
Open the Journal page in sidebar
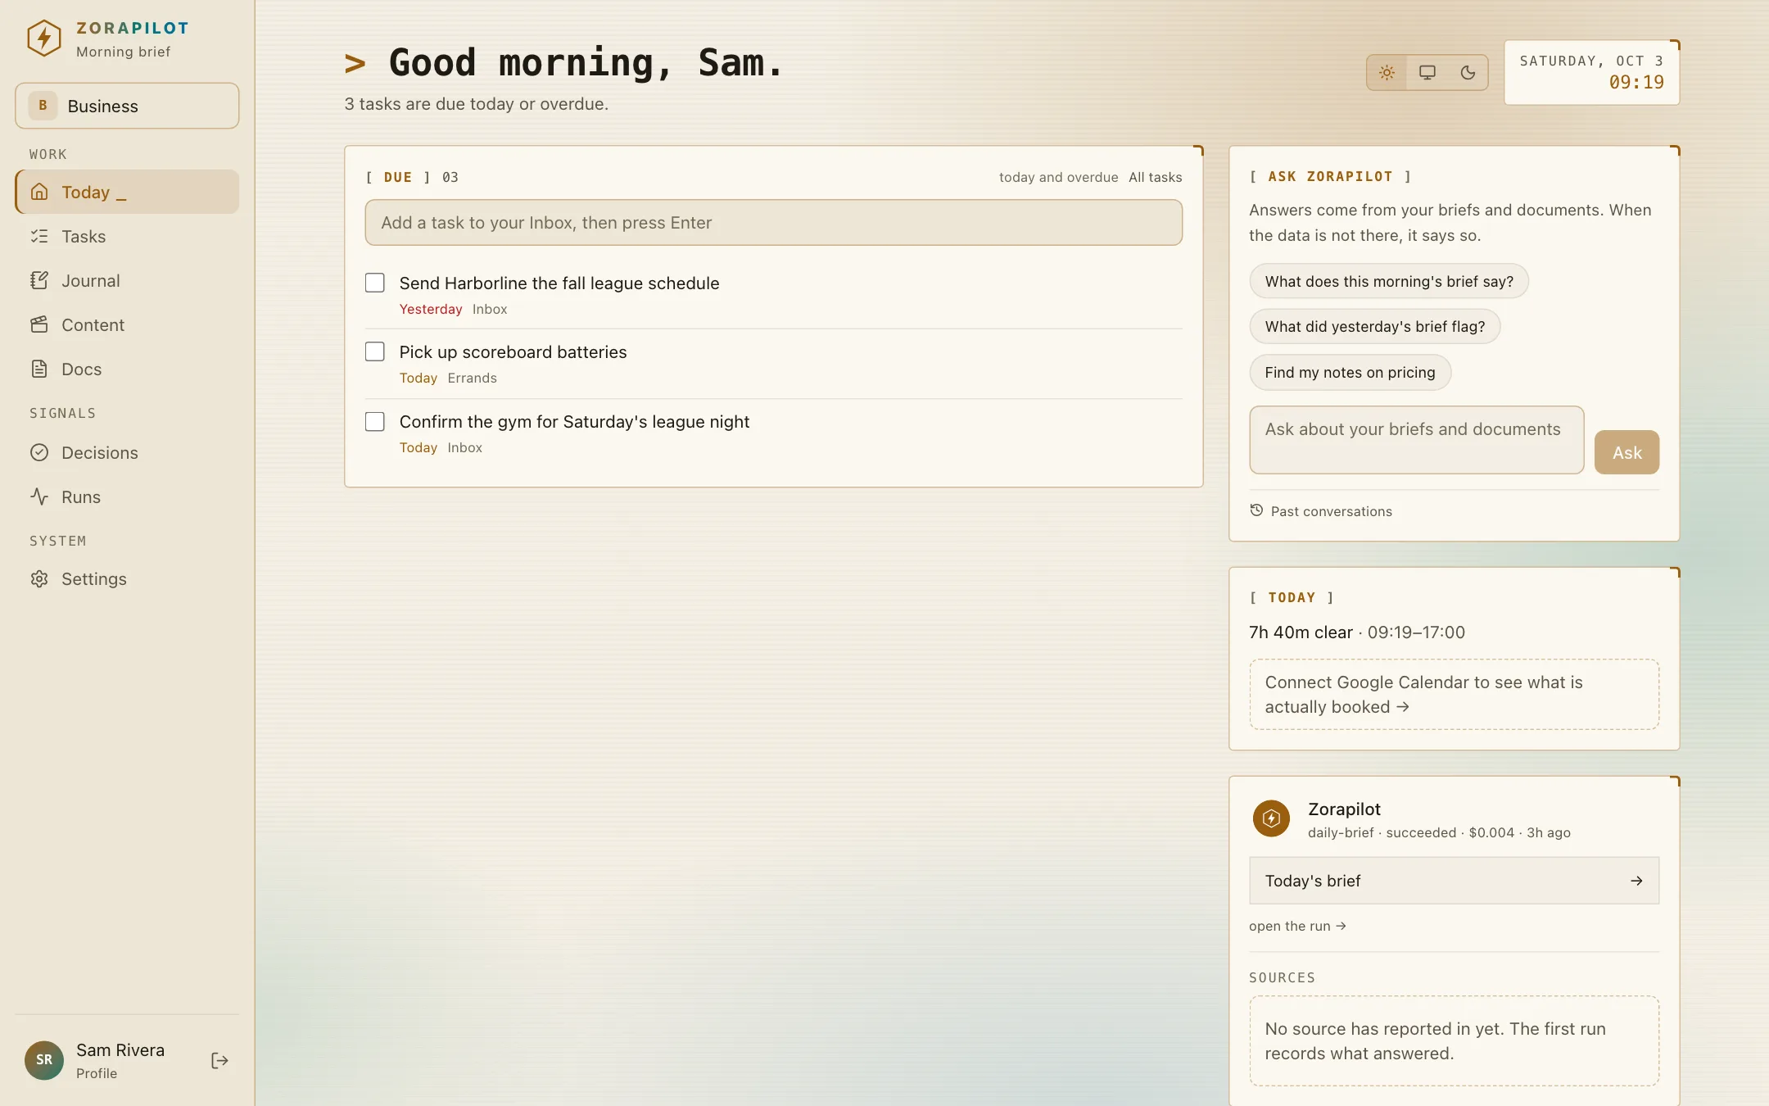pos(127,280)
